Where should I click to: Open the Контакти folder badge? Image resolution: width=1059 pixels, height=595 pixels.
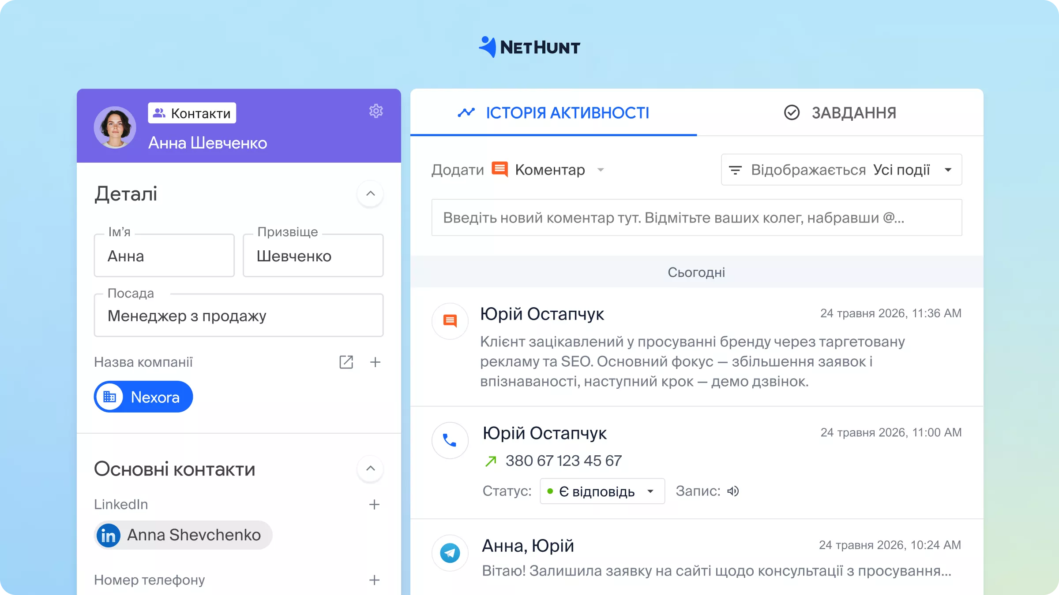pos(192,113)
